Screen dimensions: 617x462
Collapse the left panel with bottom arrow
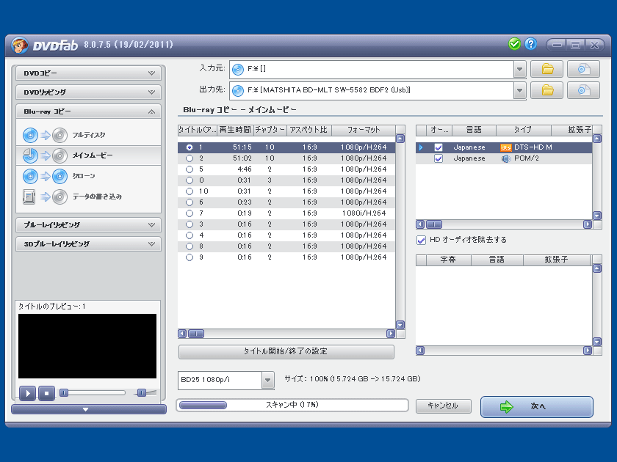[x=89, y=409]
